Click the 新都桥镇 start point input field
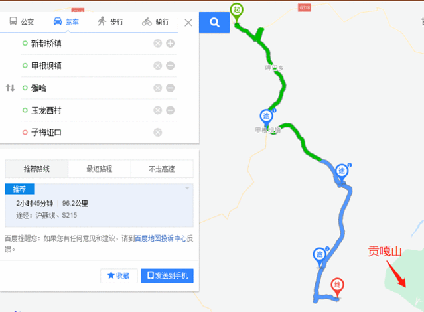The image size is (424, 312). pyautogui.click(x=88, y=44)
